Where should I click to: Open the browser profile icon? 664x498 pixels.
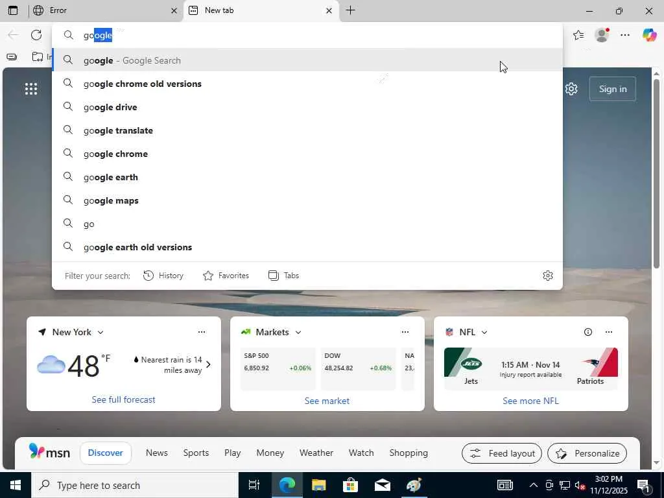point(602,35)
